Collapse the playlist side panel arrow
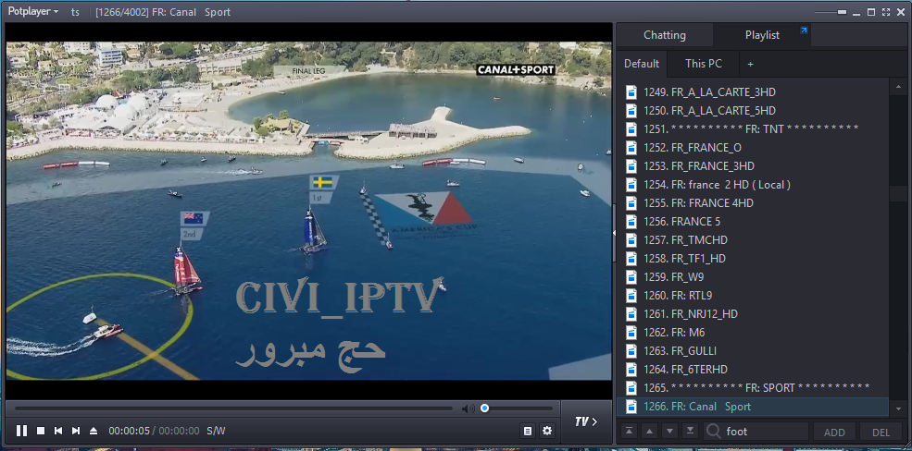The width and height of the screenshot is (912, 451). (613, 234)
